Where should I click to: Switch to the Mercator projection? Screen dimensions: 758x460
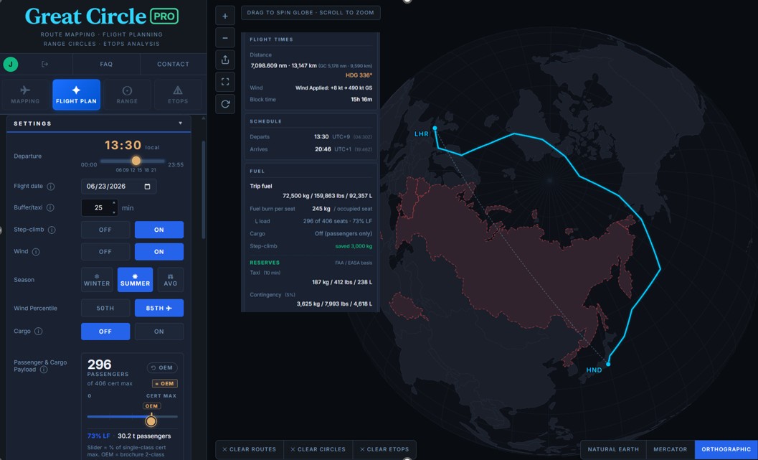(670, 449)
